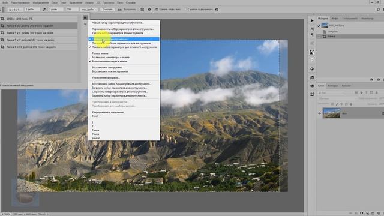This screenshot has width=384, height=216.
Task: Filter layers by pixel layer icon
Action: pyautogui.click(x=356, y=92)
